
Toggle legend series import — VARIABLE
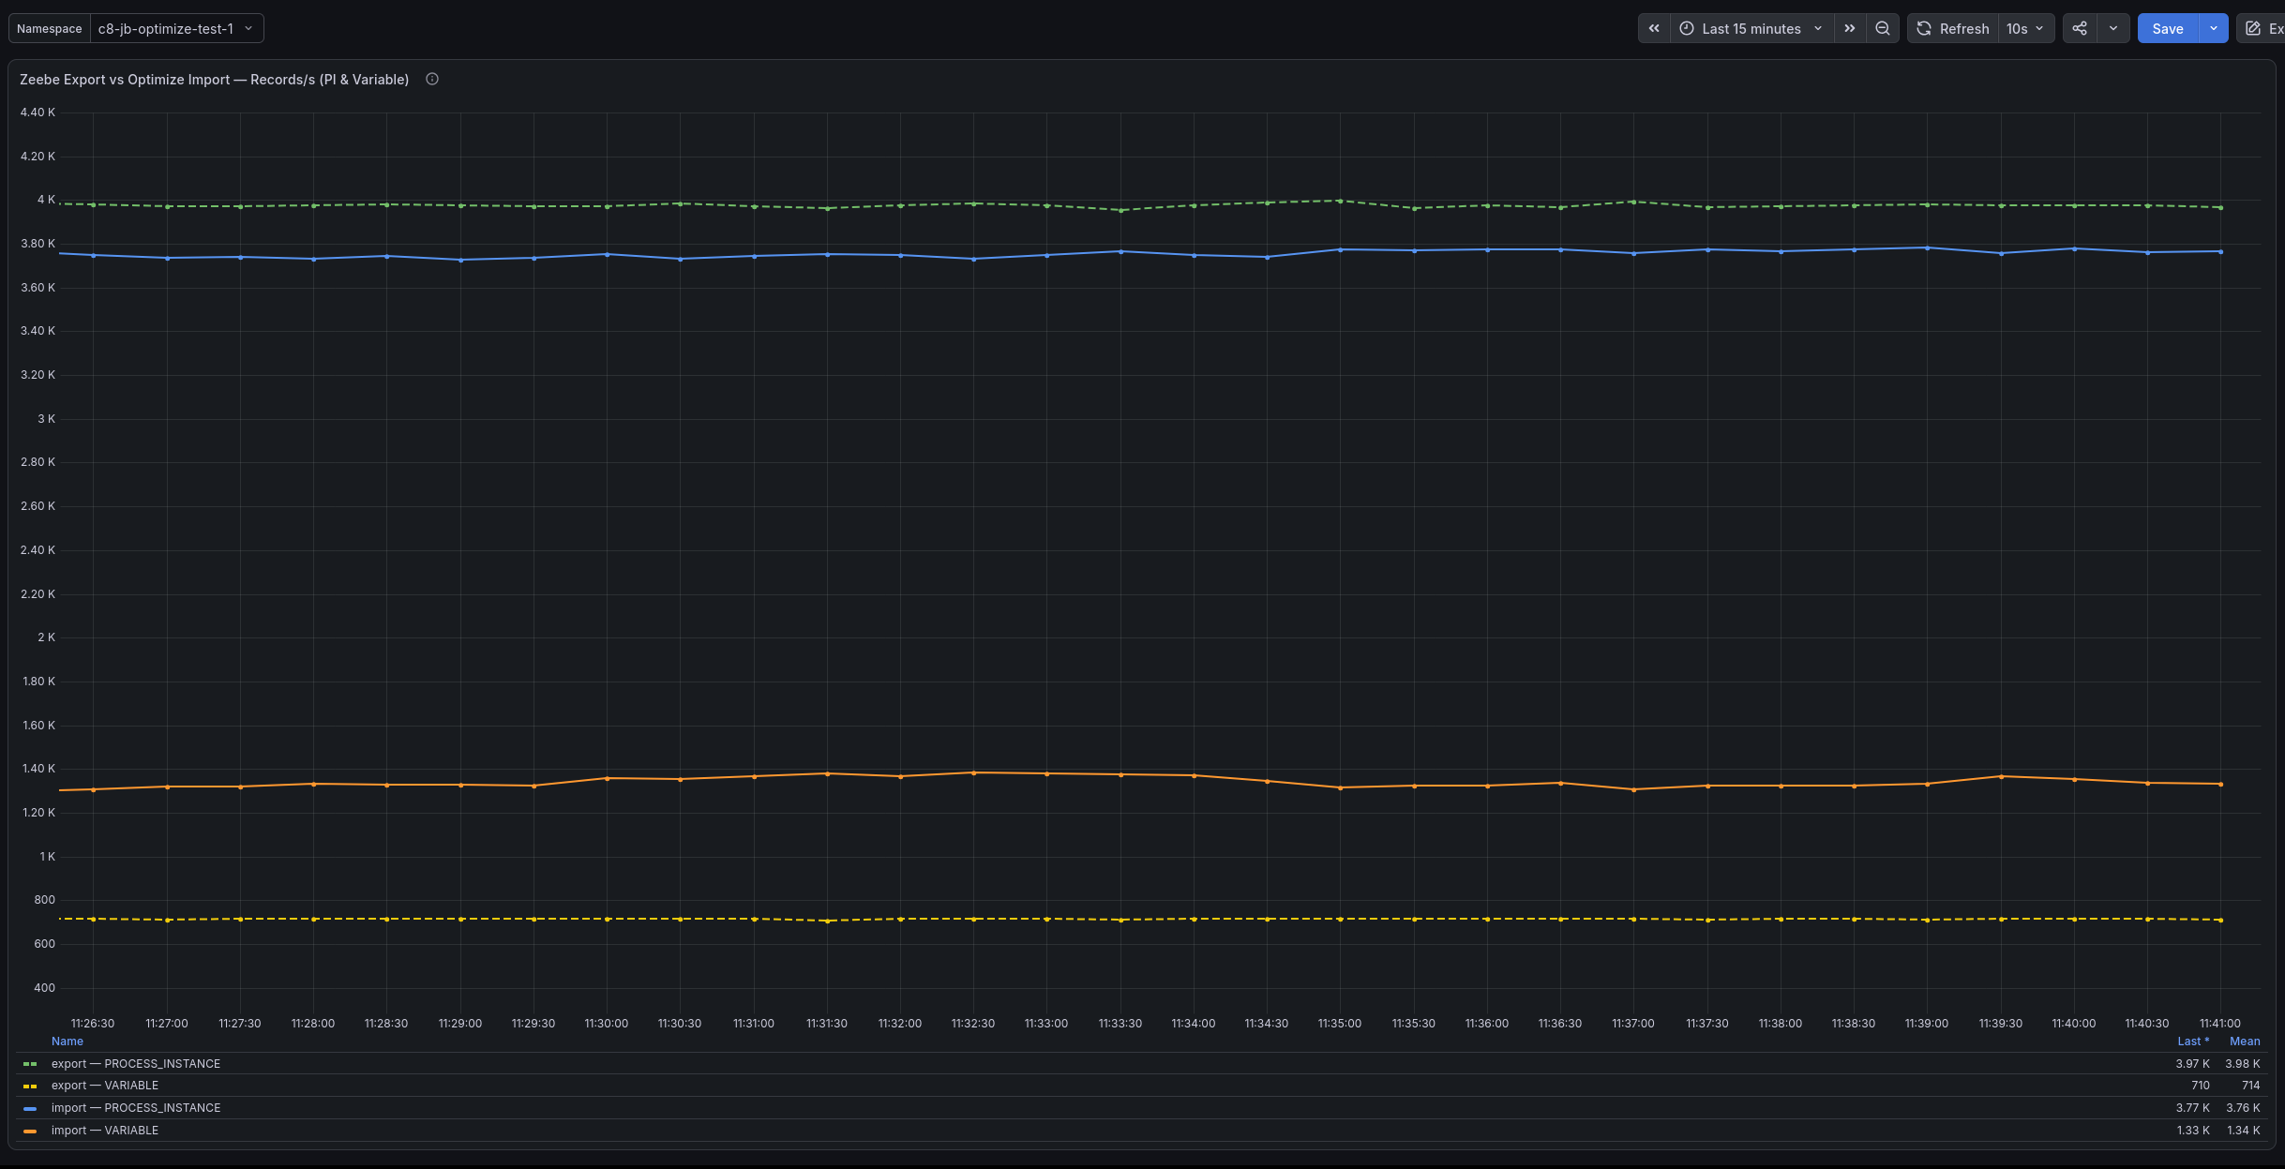click(x=105, y=1130)
